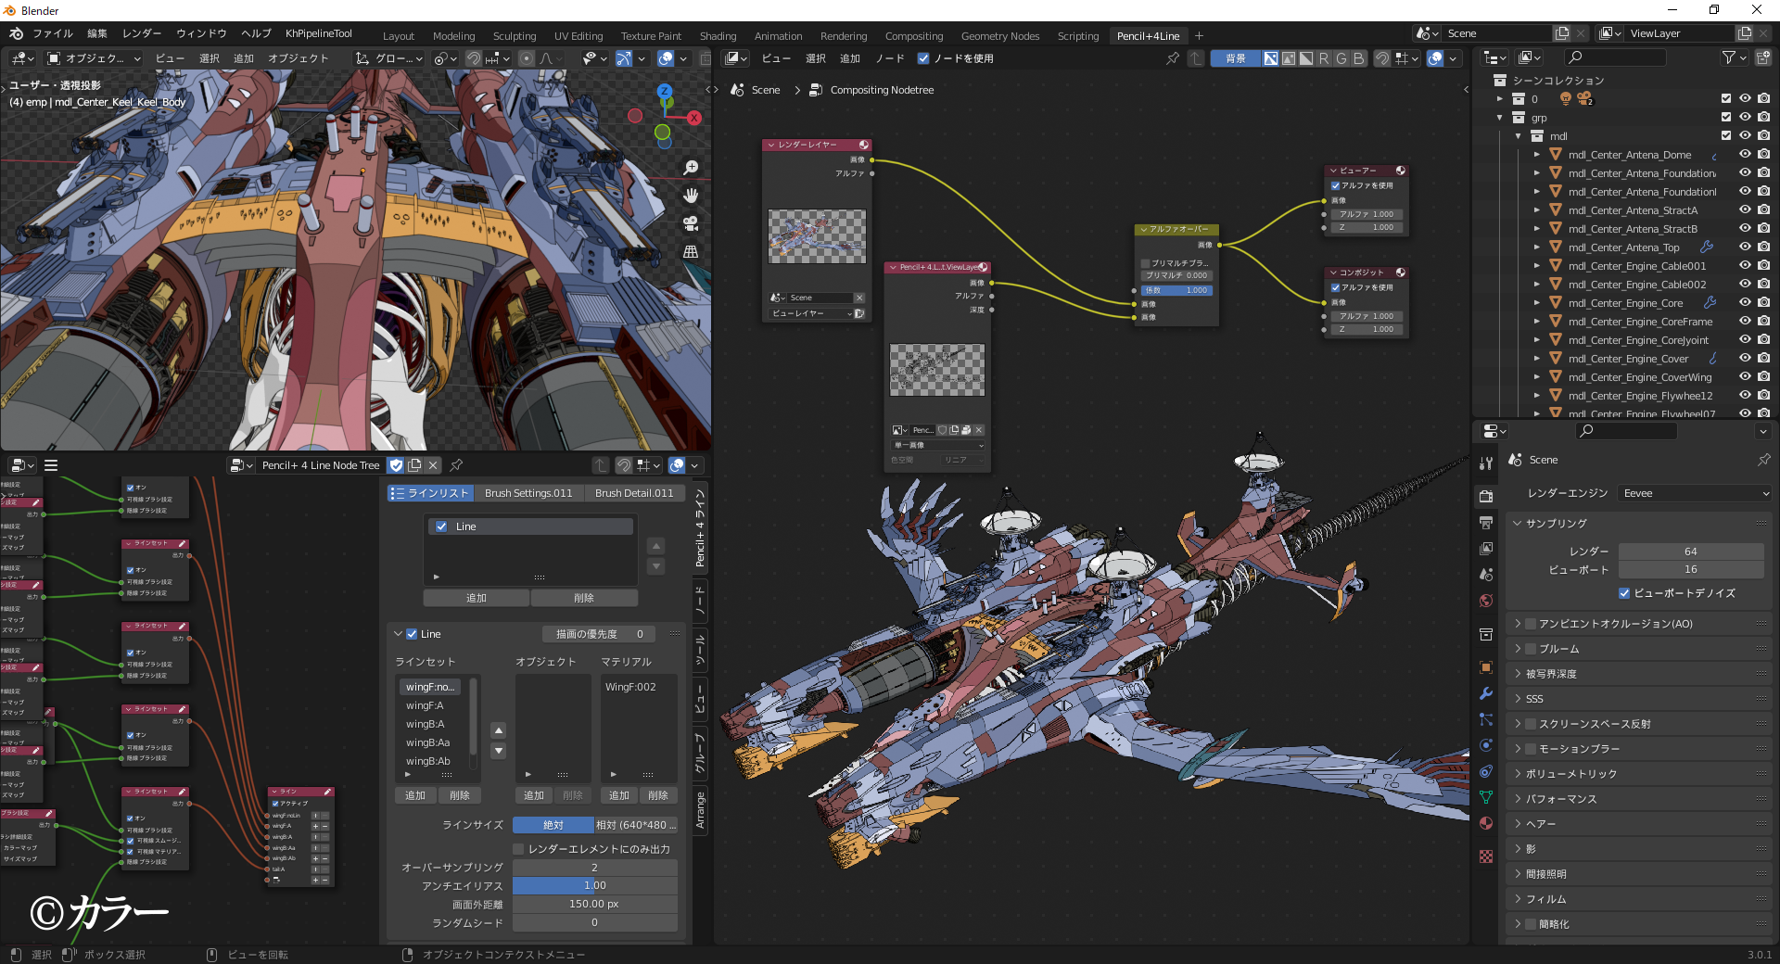Select the pan hand icon in viewport
This screenshot has height=964, width=1780.
pyautogui.click(x=691, y=196)
